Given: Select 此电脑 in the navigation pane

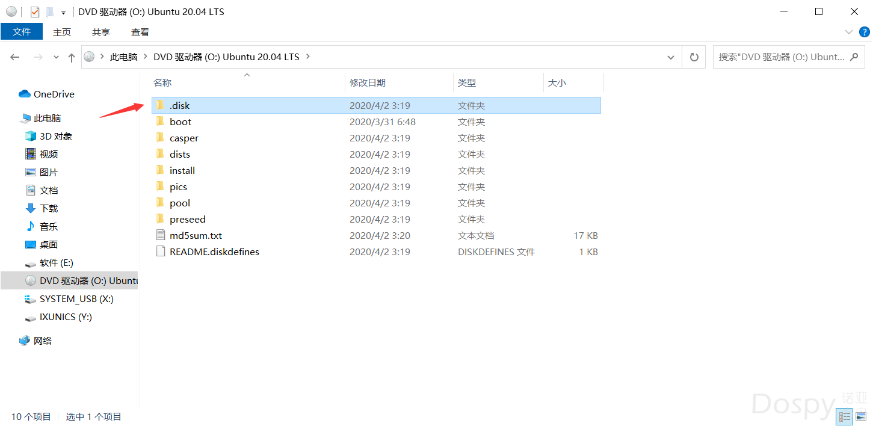Looking at the screenshot, I should point(47,118).
